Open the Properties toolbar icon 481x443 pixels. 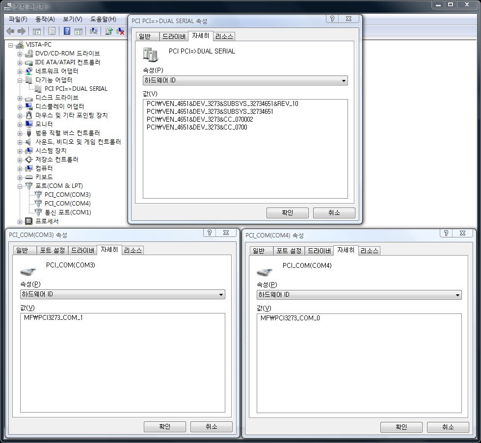click(52, 31)
